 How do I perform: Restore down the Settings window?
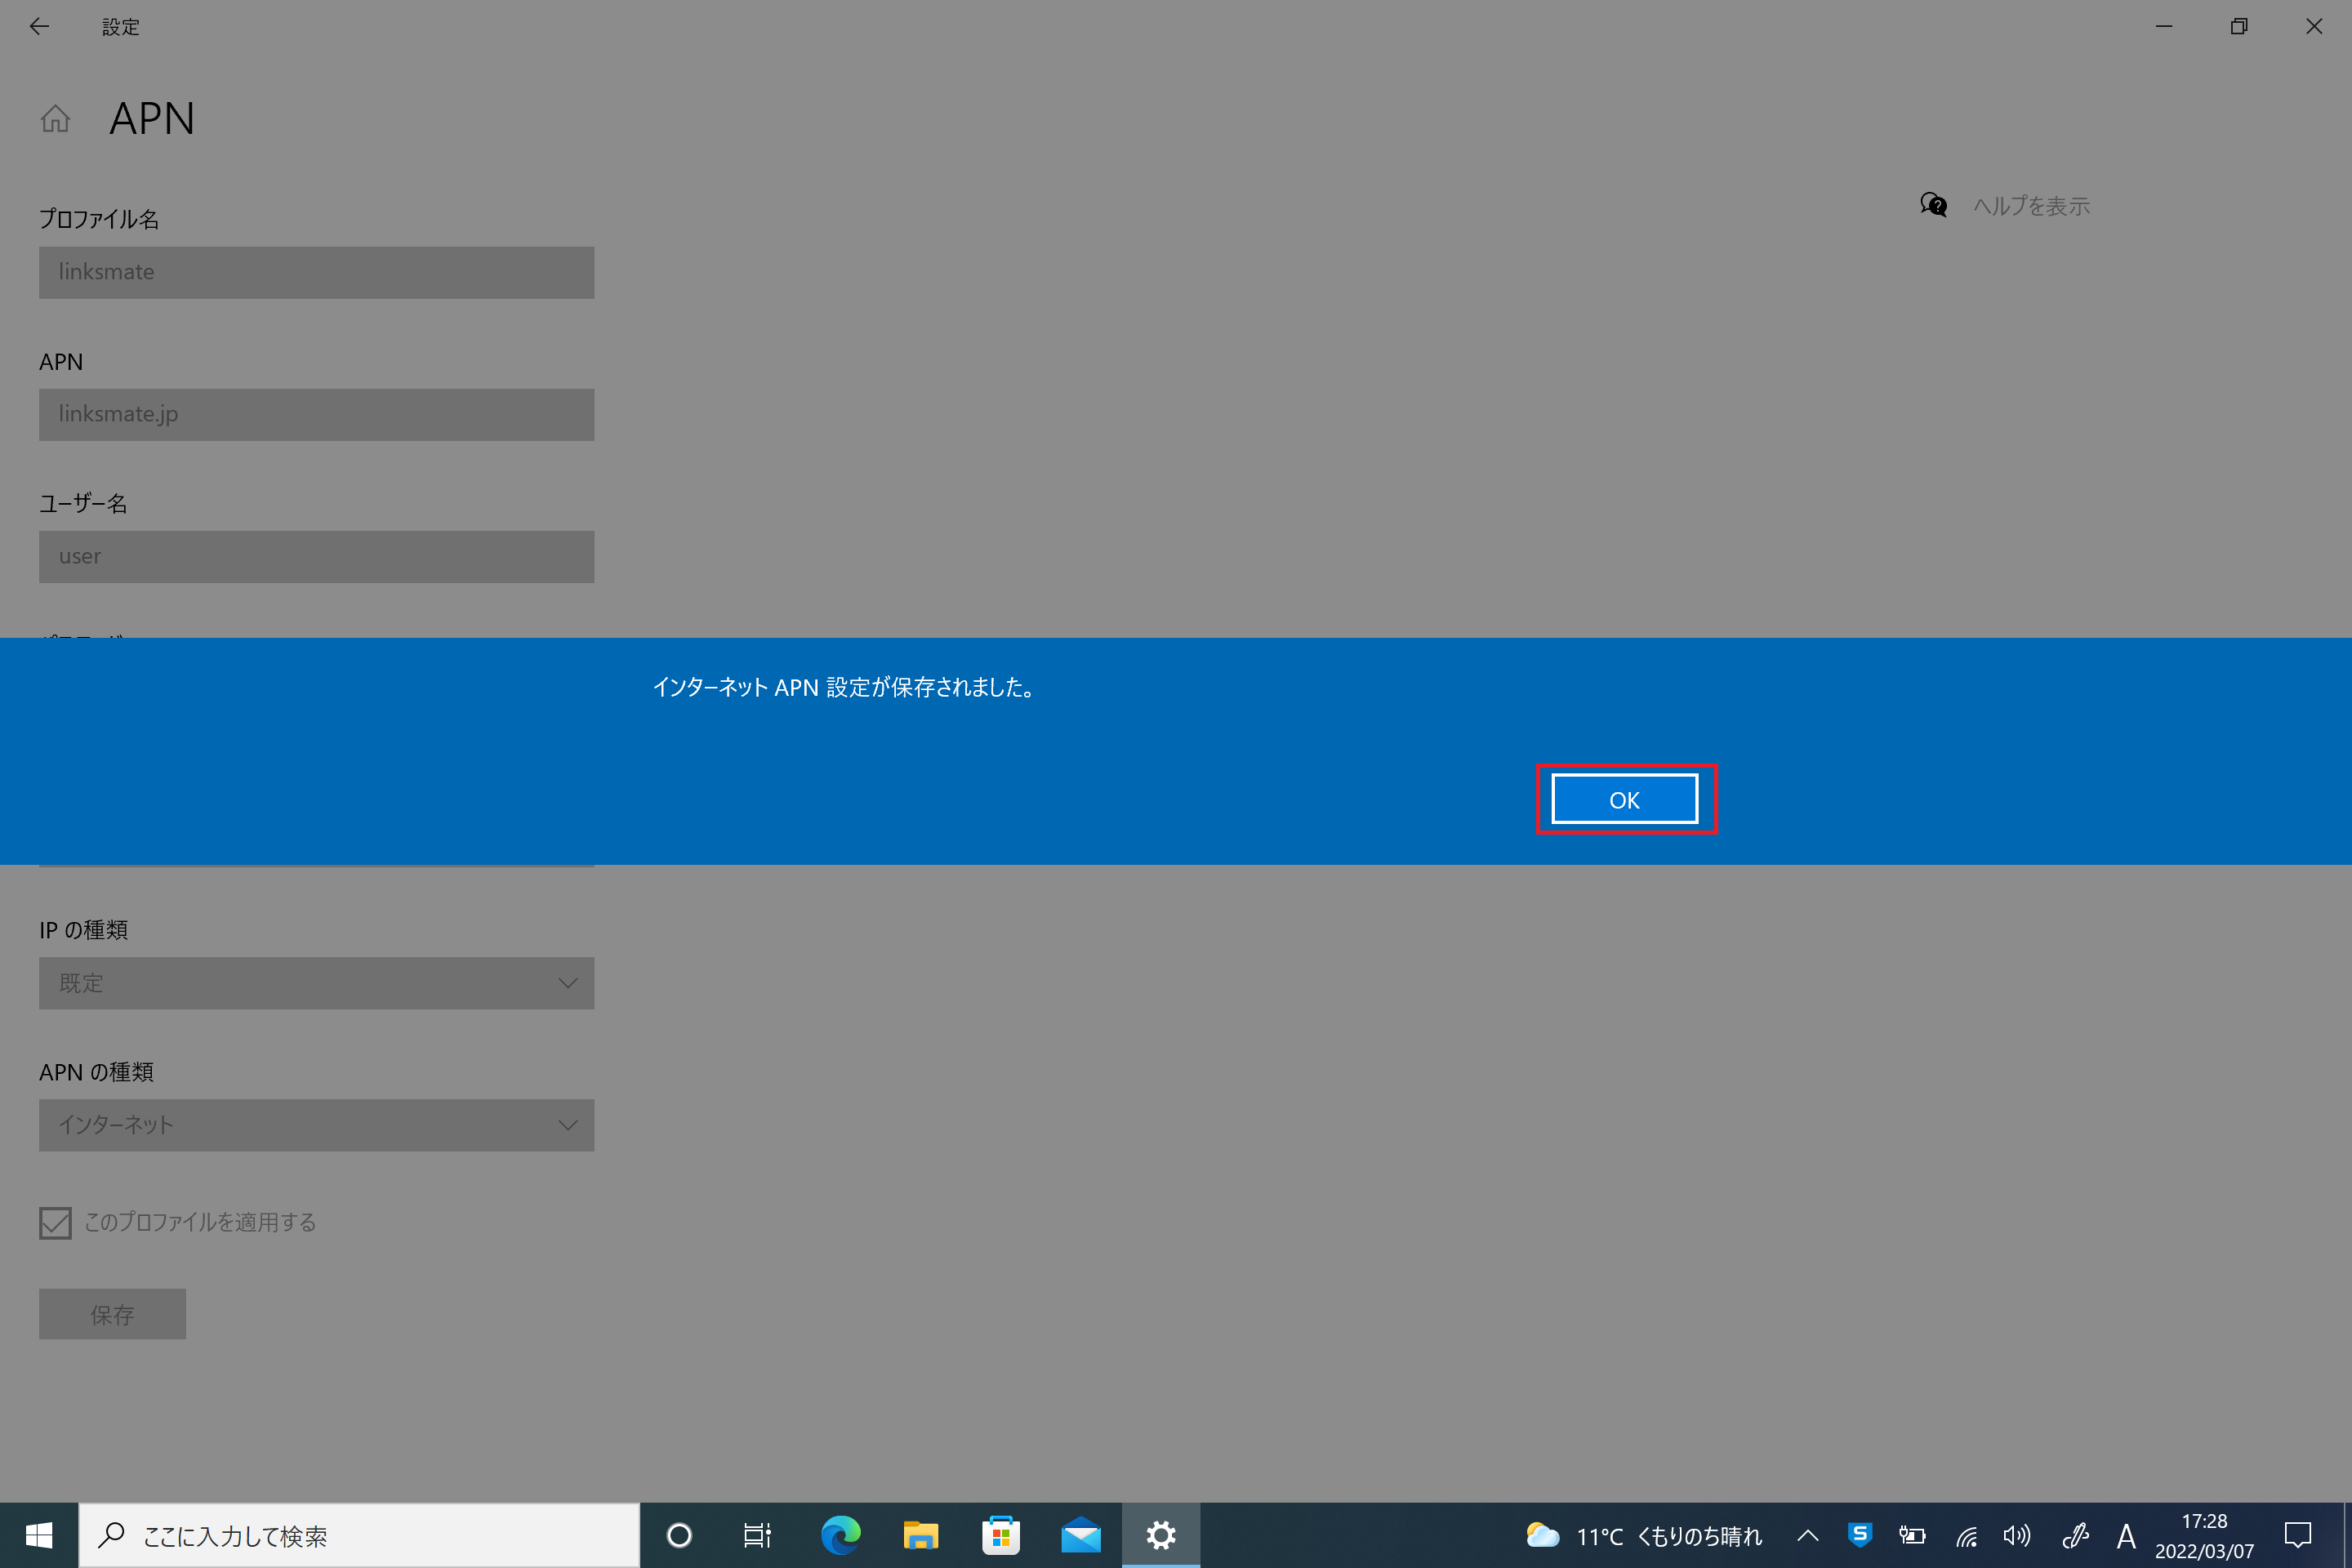2239,27
